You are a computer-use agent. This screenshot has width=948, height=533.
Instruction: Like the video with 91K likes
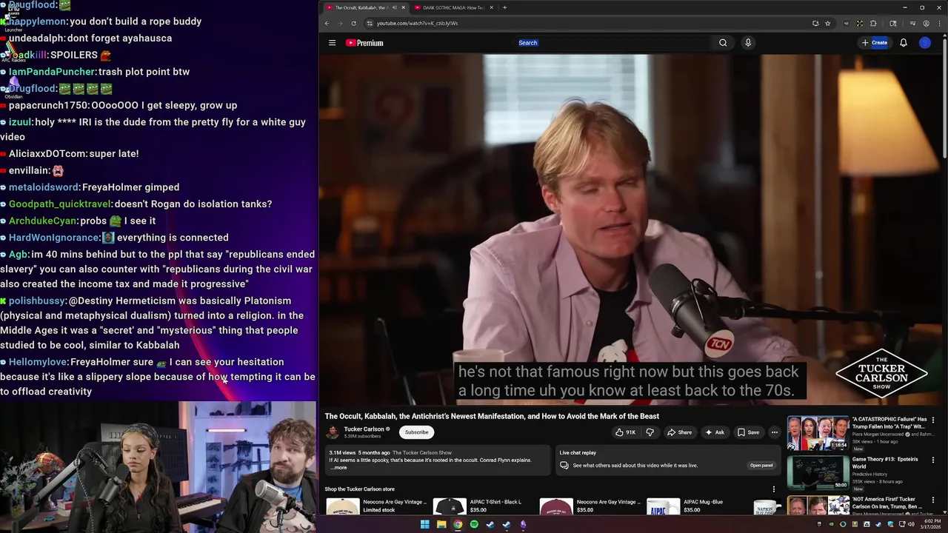coord(625,432)
